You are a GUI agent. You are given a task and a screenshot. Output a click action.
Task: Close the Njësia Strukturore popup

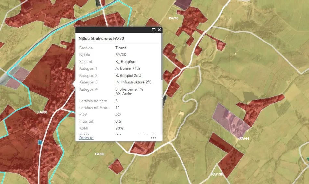pos(159,30)
